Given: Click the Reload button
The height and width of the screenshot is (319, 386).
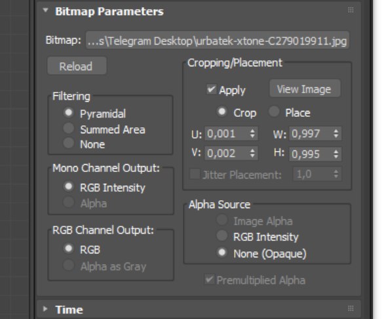Looking at the screenshot, I should pyautogui.click(x=77, y=66).
